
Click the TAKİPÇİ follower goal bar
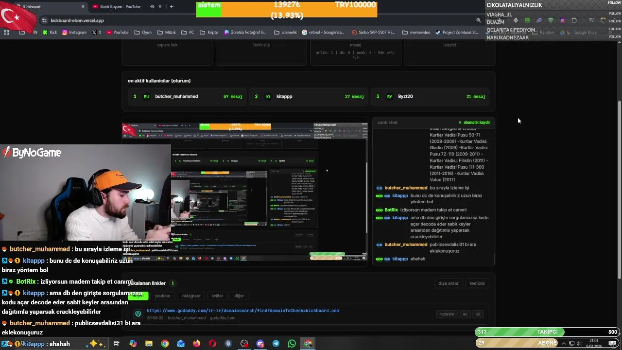547,332
